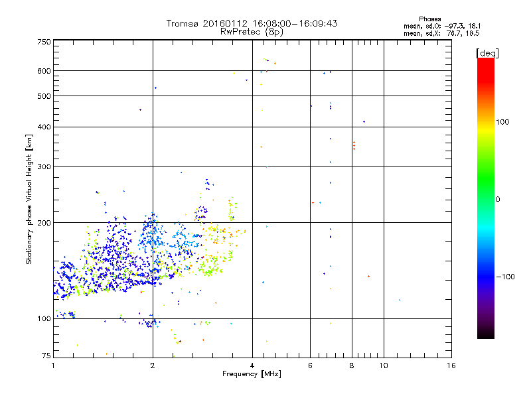
Task: Click the y-axis tick label "750"
Action: coord(44,42)
